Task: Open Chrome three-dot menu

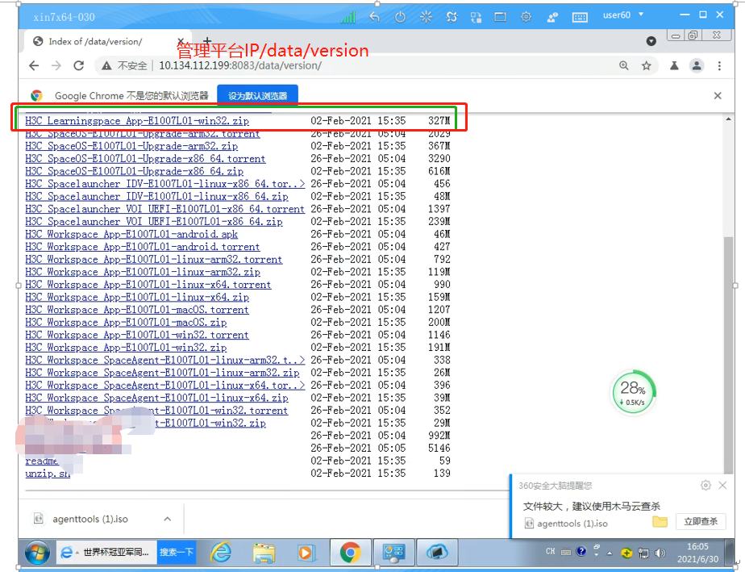Action: [719, 65]
